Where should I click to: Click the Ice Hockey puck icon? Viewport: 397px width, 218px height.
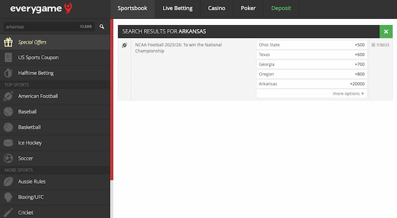point(9,143)
